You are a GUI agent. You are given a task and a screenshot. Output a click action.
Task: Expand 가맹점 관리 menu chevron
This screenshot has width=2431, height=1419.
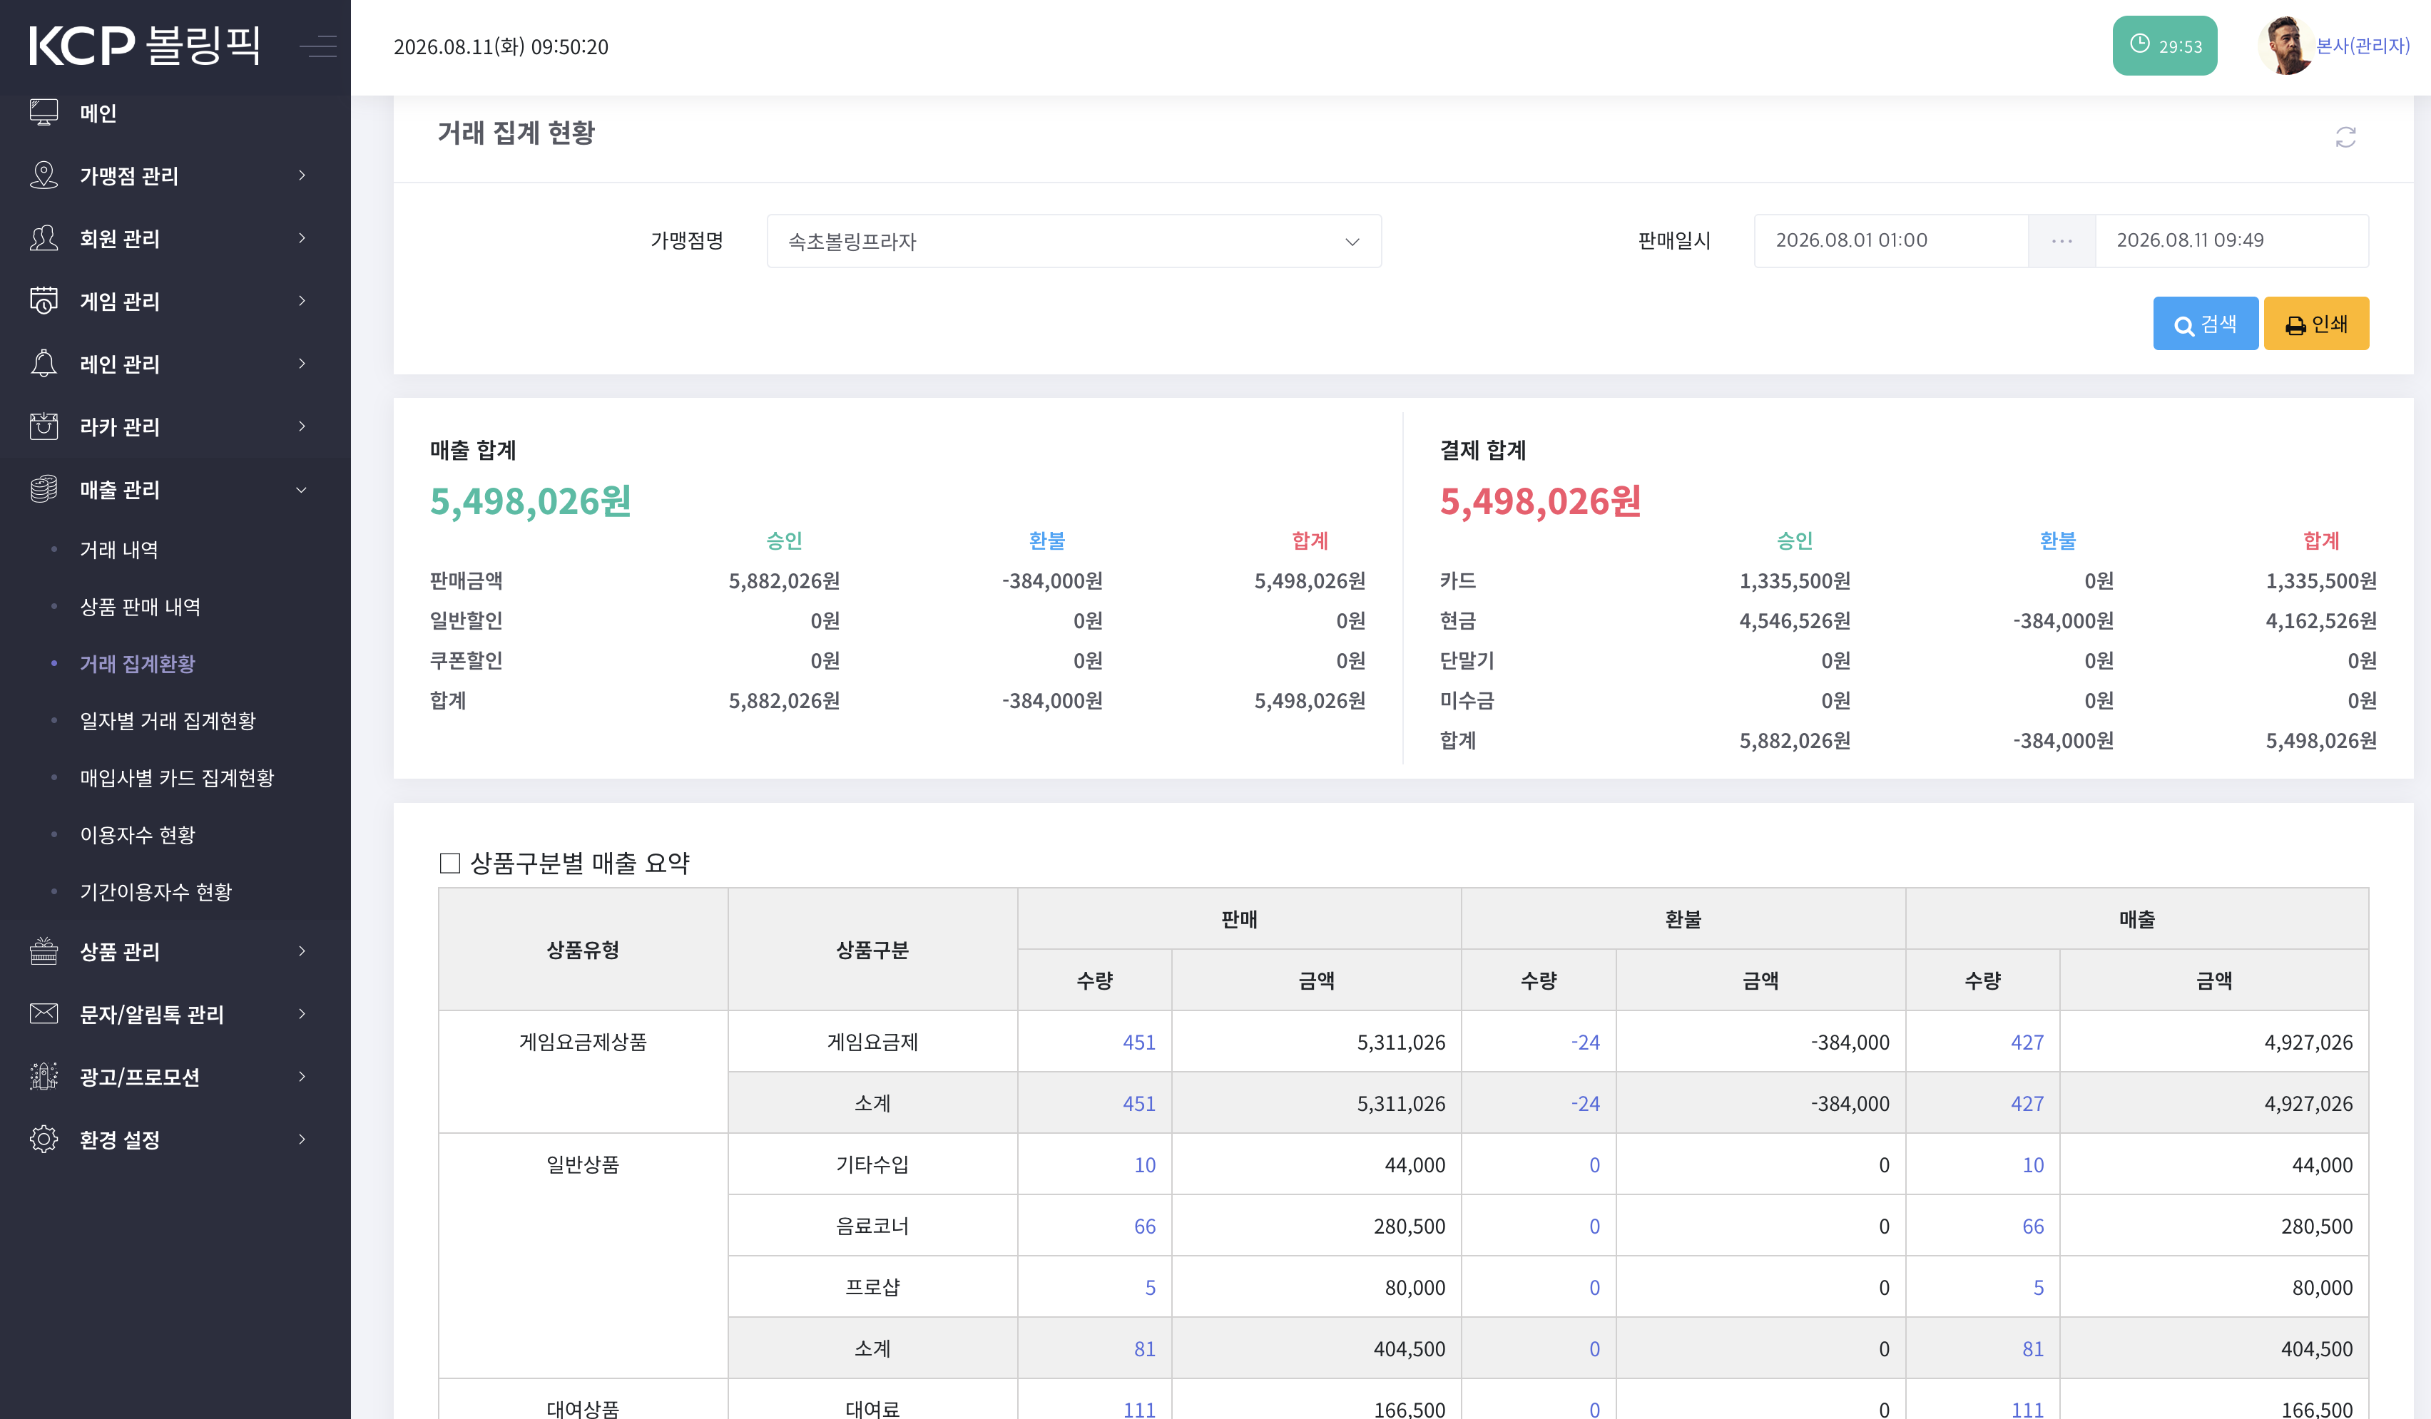[302, 175]
